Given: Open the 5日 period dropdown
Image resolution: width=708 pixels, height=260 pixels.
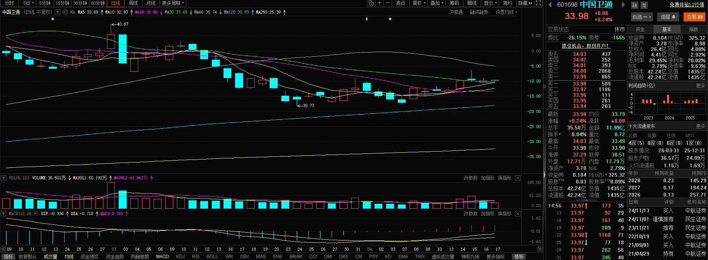Looking at the screenshot, I should (29, 3).
